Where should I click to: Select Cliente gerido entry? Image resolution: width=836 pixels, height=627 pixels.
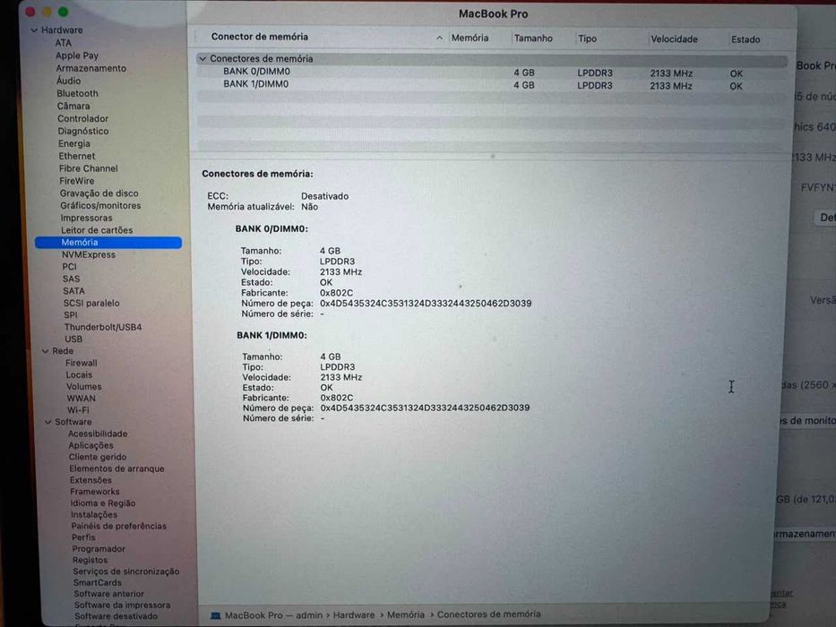(98, 457)
